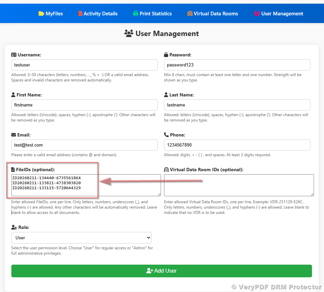Click the Virtual Data Rooms icon
324x292 pixels.
tap(190, 14)
